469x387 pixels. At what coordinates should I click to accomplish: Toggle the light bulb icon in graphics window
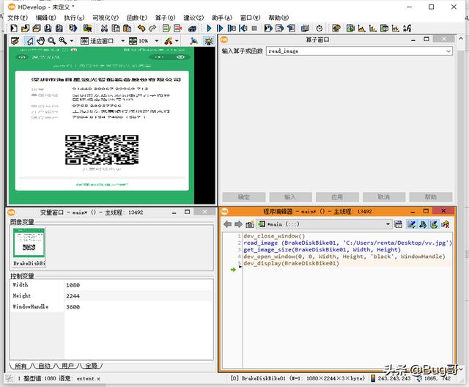(x=208, y=40)
